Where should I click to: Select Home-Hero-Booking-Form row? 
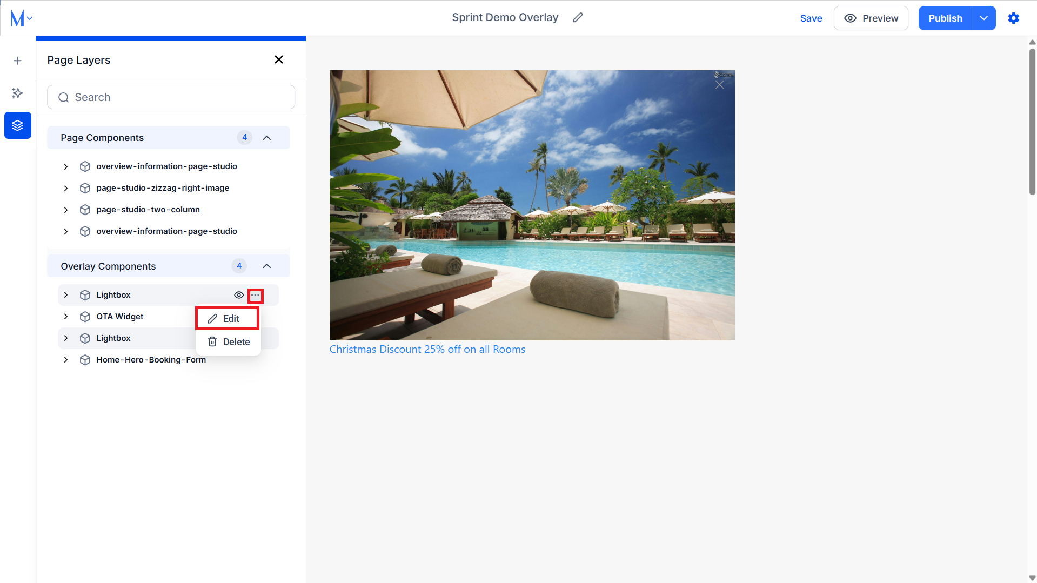click(168, 360)
